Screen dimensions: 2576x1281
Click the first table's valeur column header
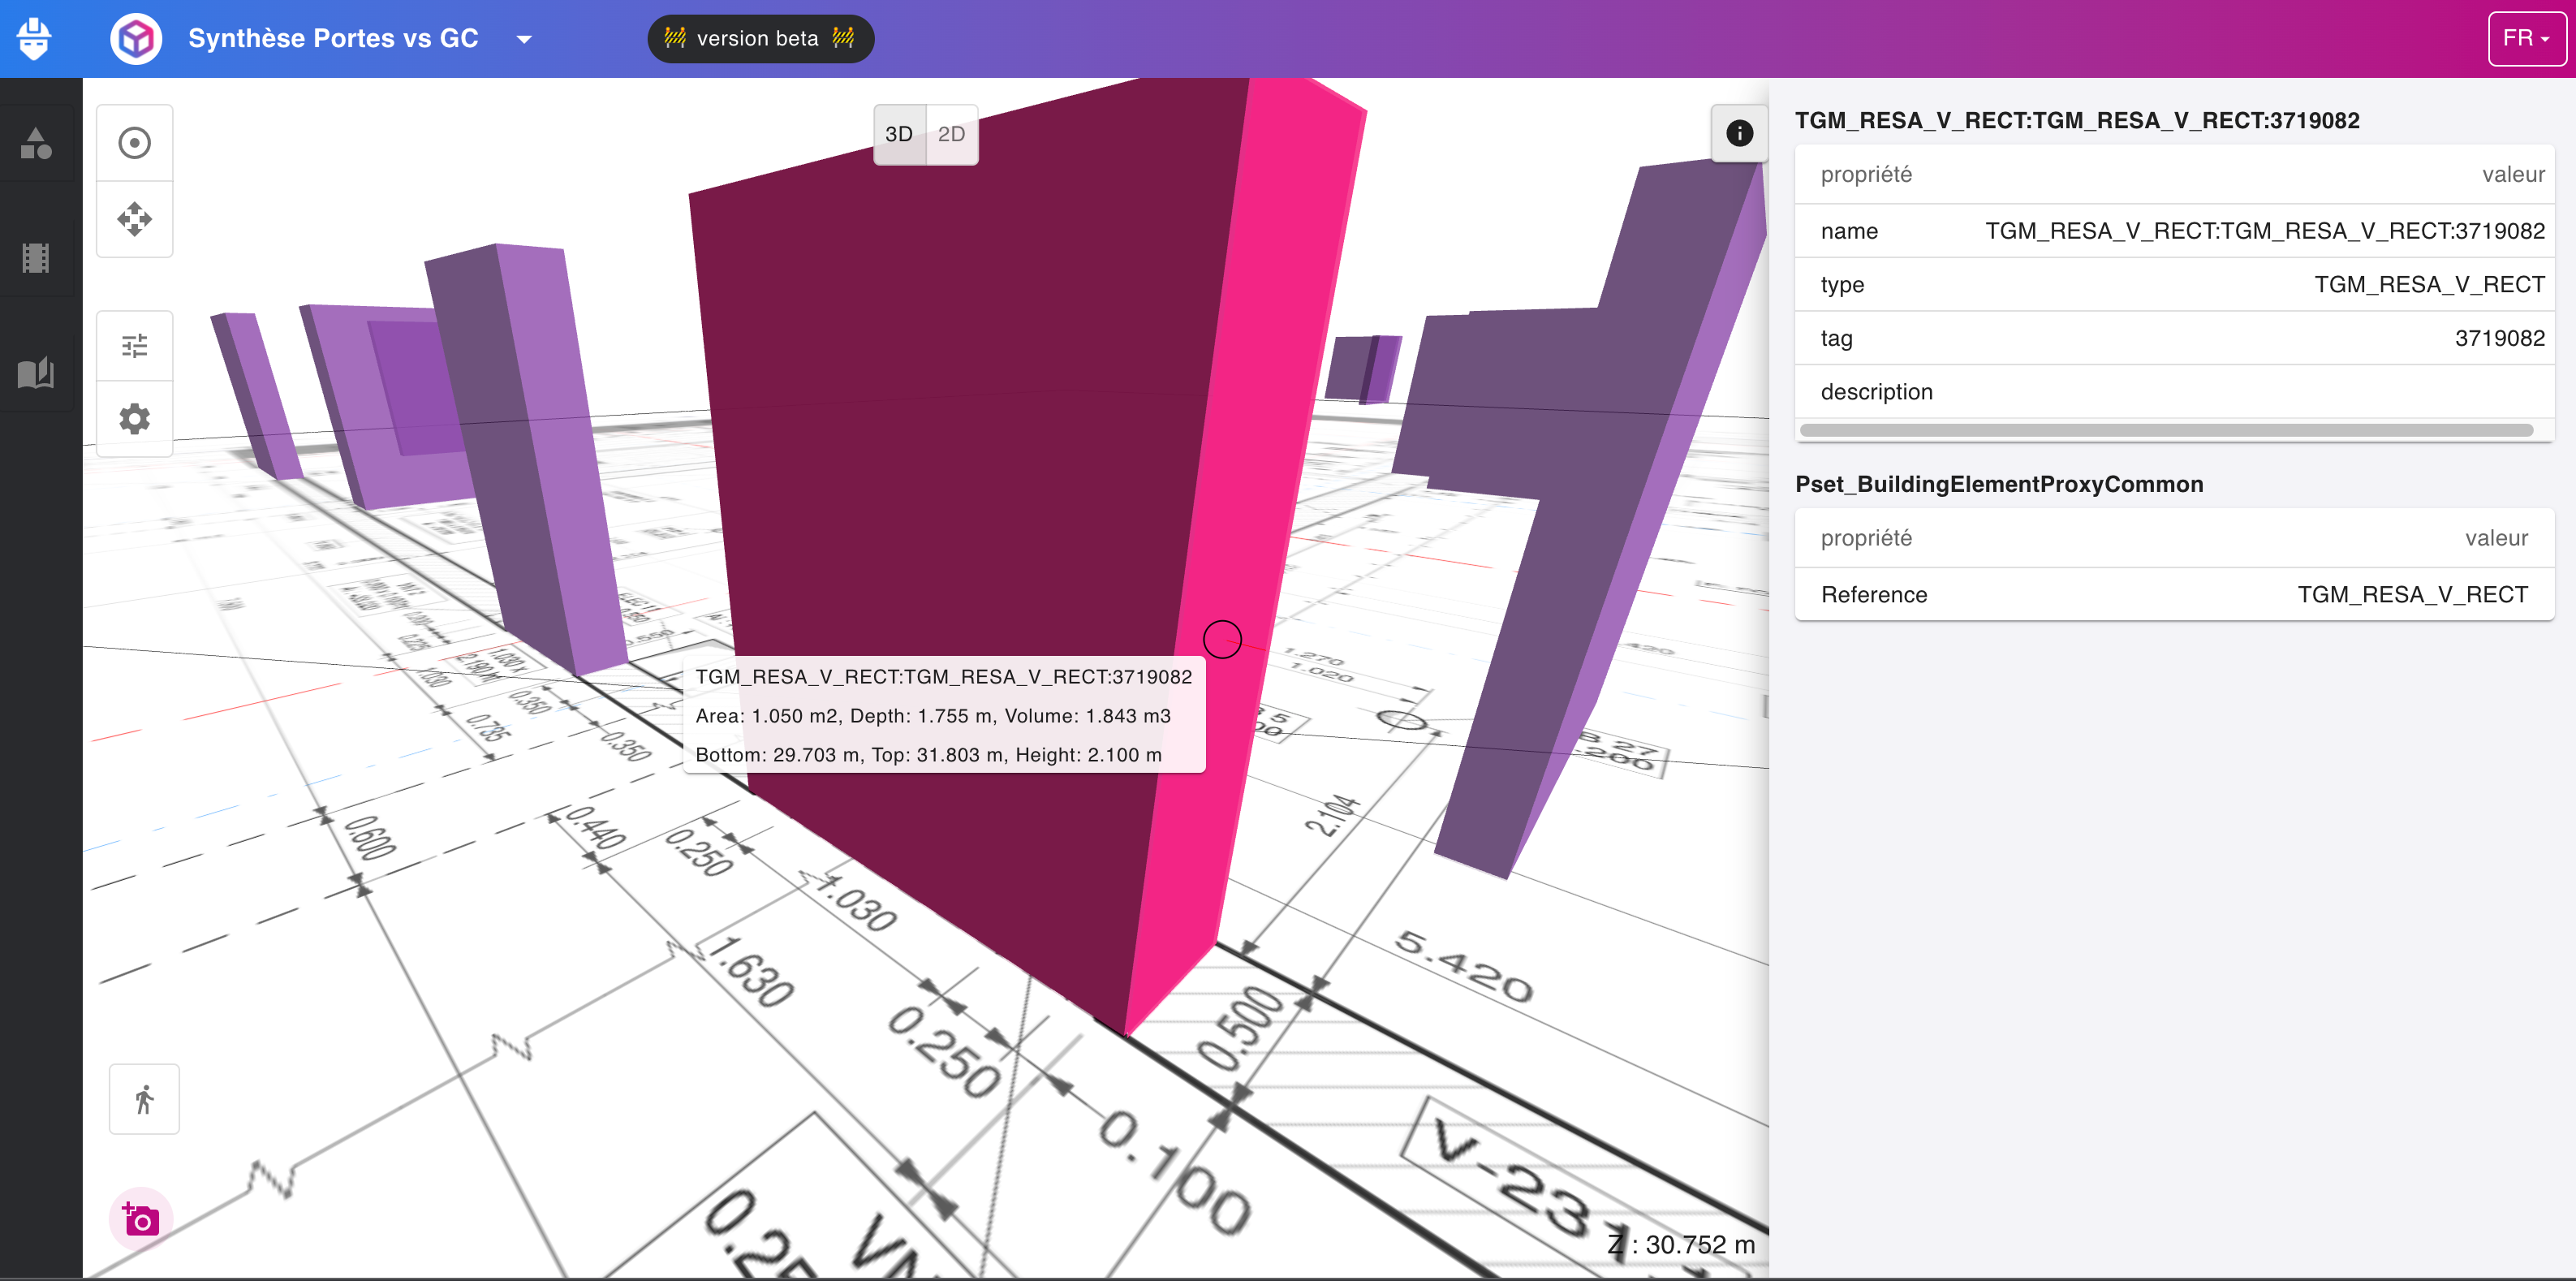click(x=2513, y=174)
